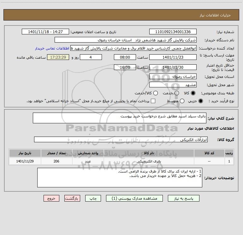Click the validity time field 16:00
Image resolution: width=243 pixels, height=235 pixels.
[x=125, y=67]
